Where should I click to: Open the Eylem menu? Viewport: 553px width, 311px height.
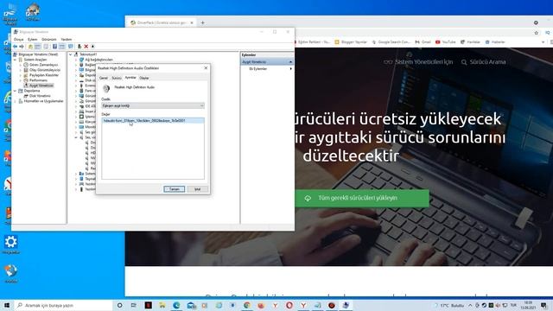pos(33,40)
